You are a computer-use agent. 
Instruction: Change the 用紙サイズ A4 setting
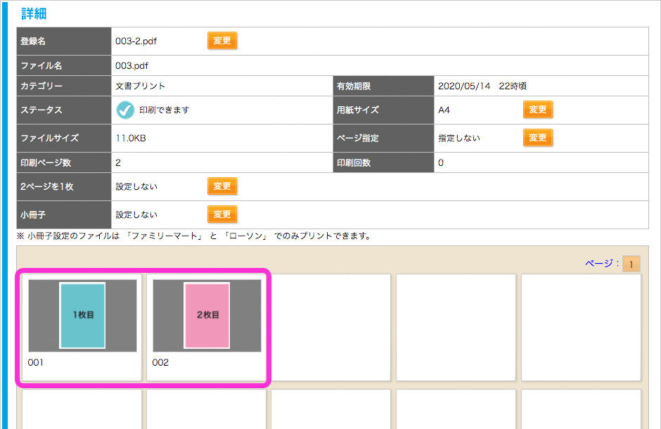pos(537,110)
